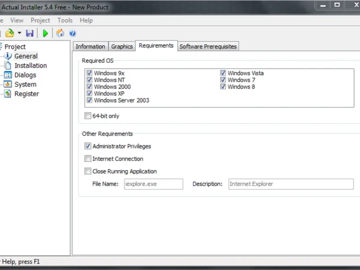Enable the Internet Connection checkbox
360x270 pixels.
(88, 159)
